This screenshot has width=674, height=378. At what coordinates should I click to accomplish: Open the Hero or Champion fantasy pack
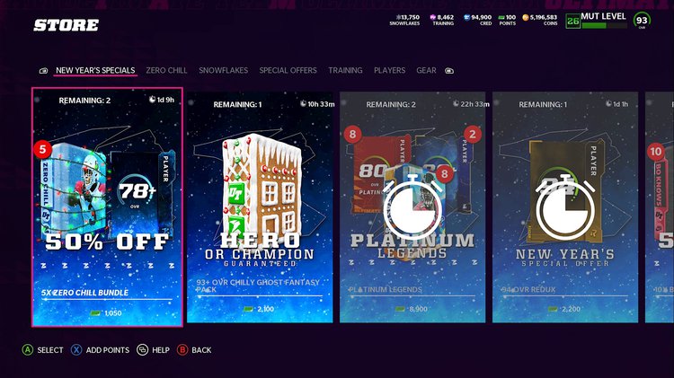(260, 207)
